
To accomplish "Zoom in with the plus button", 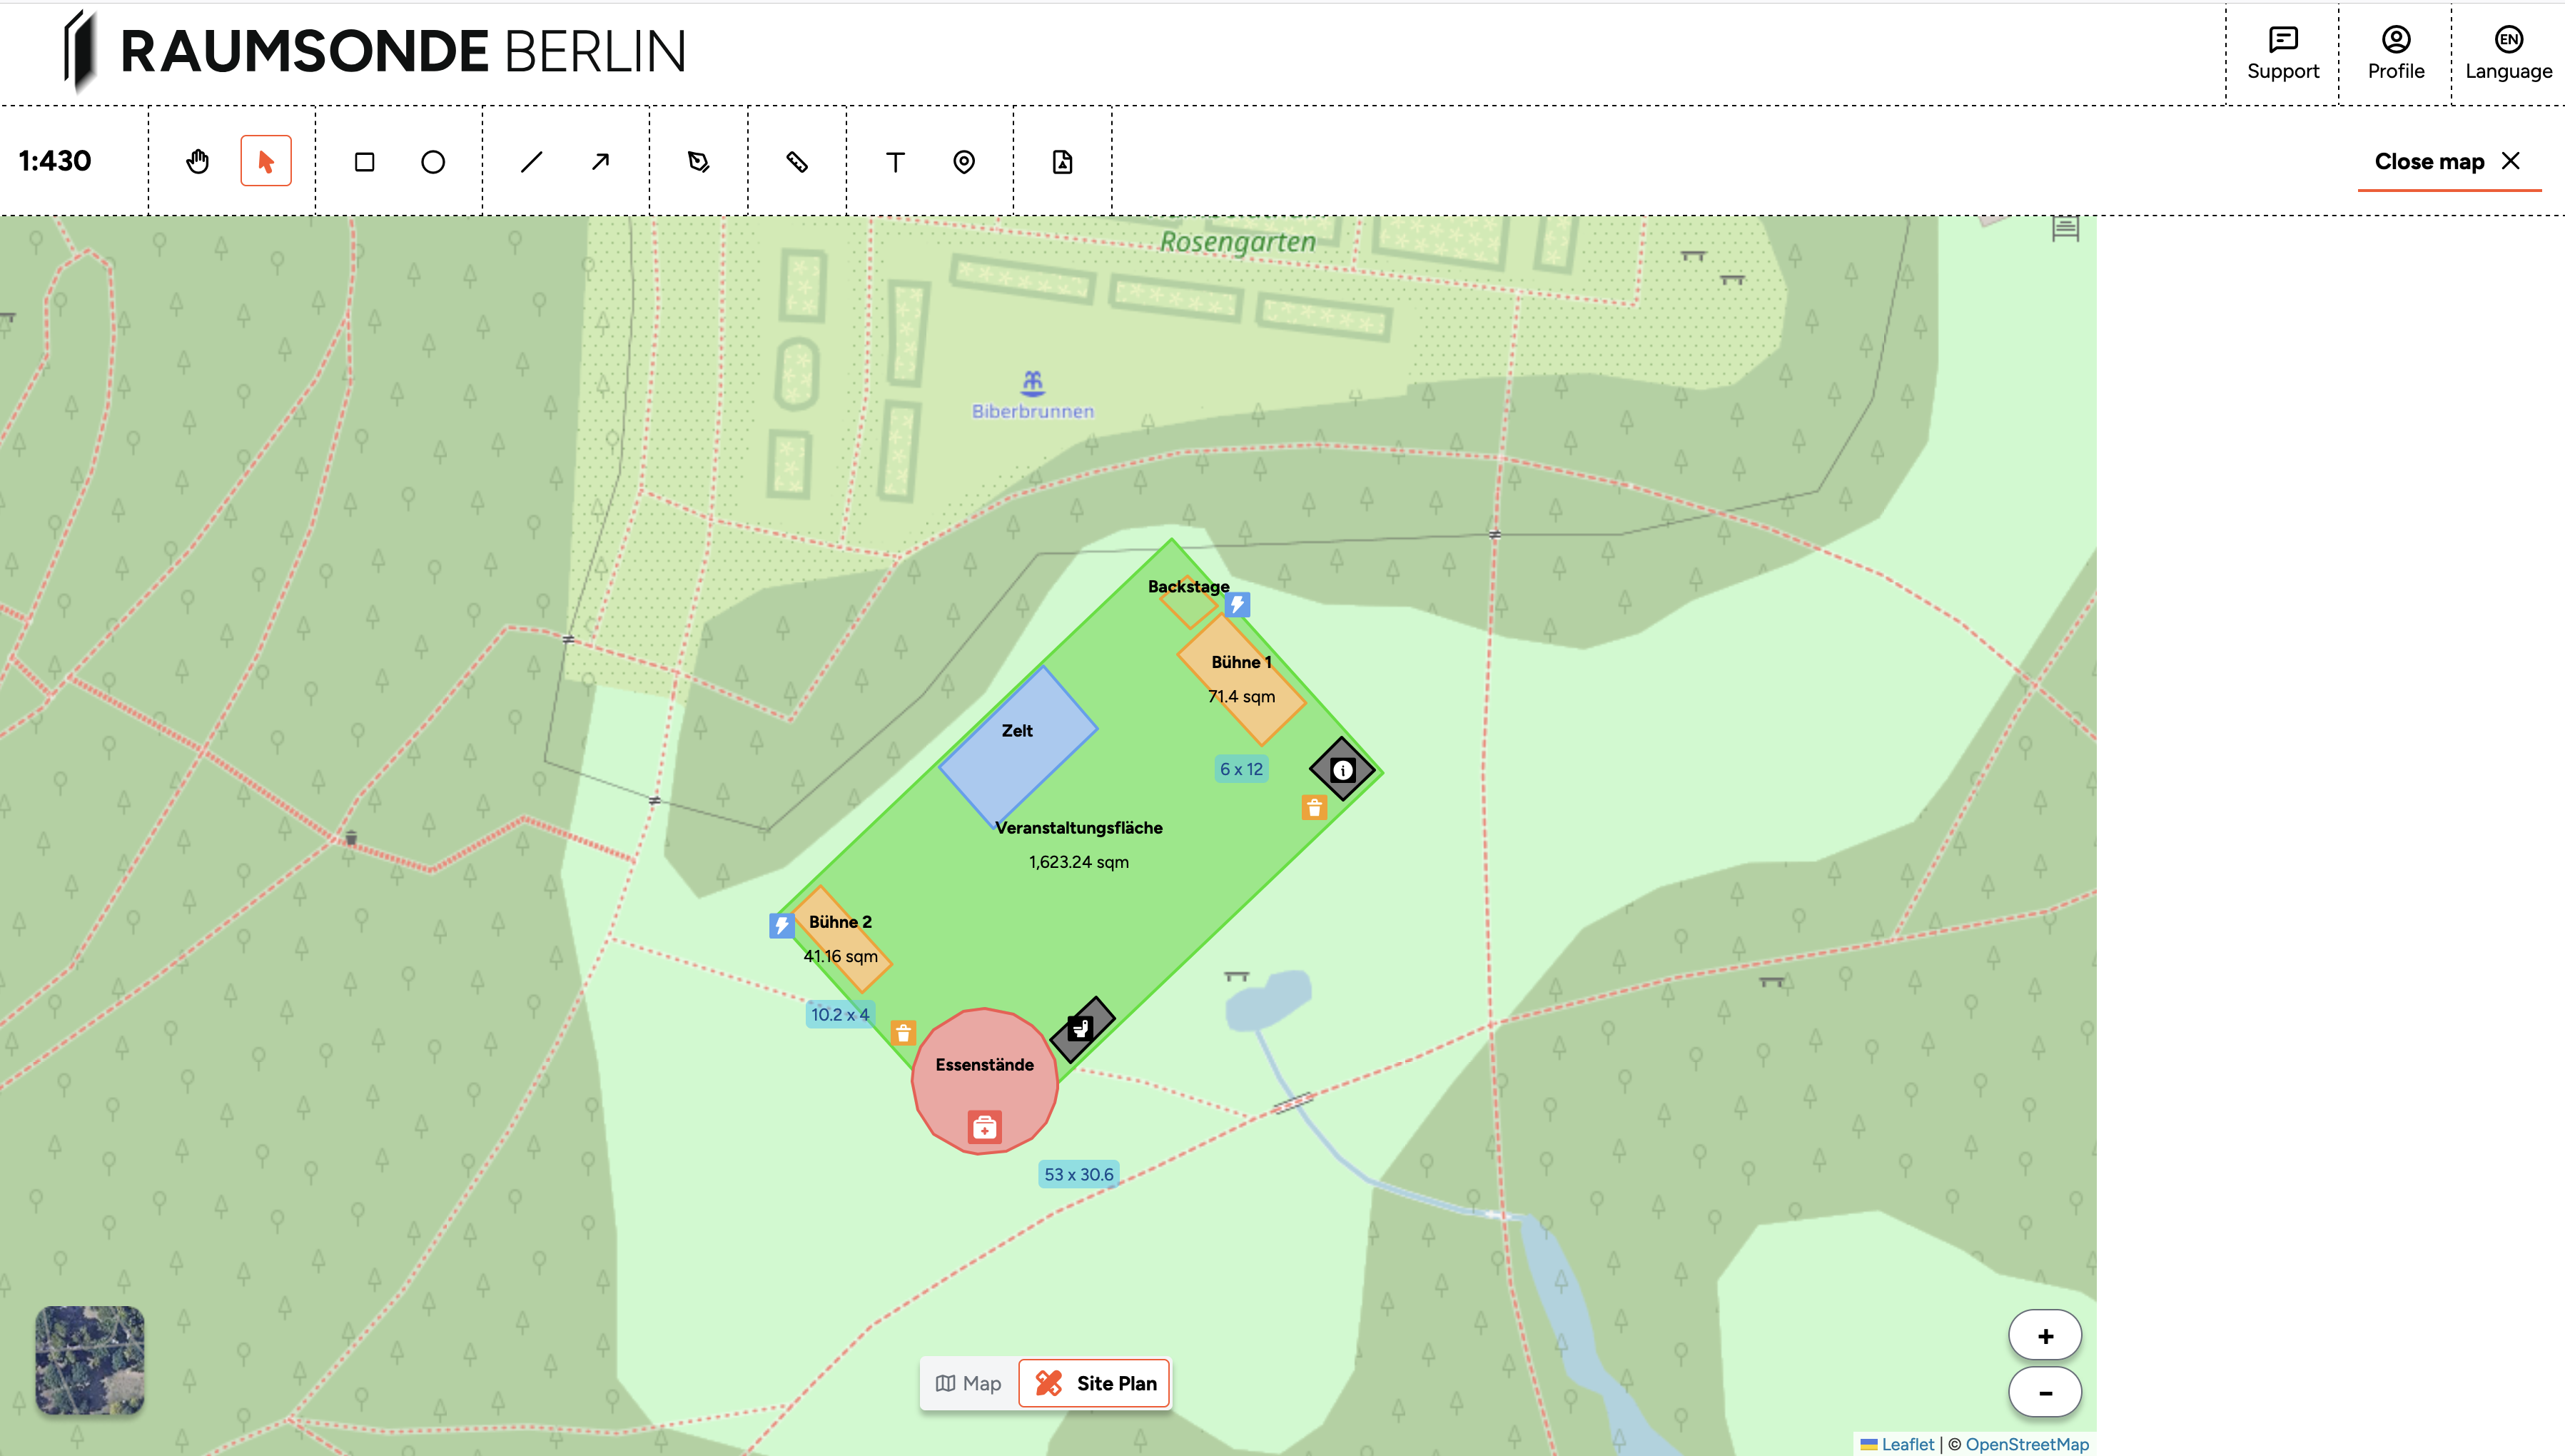I will [2044, 1336].
